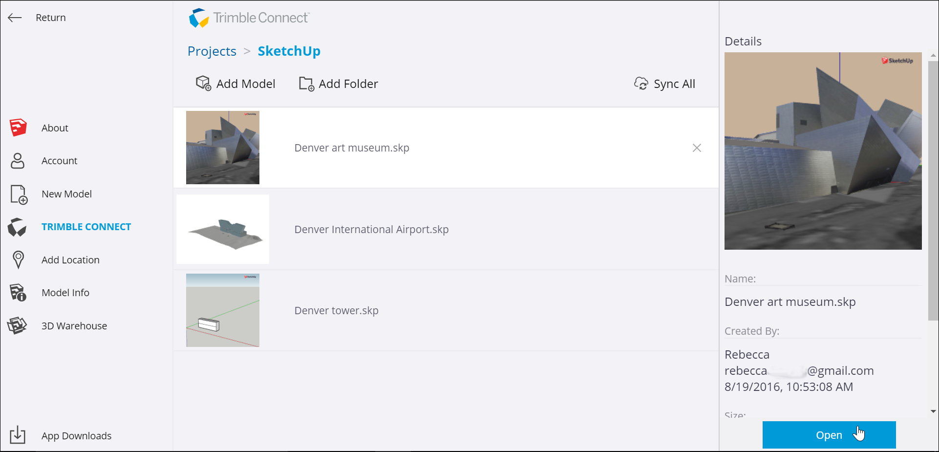Click the Return label
This screenshot has height=452, width=939.
click(x=51, y=18)
